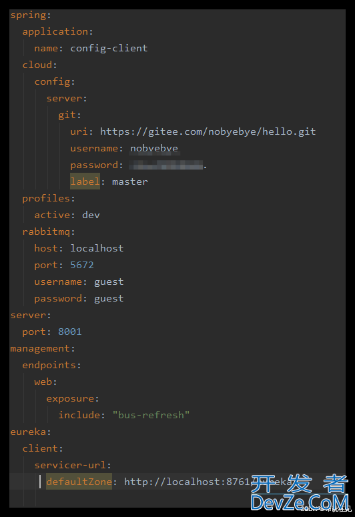This screenshot has height=517, width=355.
Task: Click the highlighted label key
Action: 85,181
